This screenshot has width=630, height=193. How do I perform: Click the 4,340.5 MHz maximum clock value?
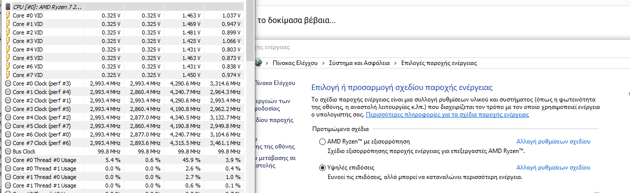(185, 117)
